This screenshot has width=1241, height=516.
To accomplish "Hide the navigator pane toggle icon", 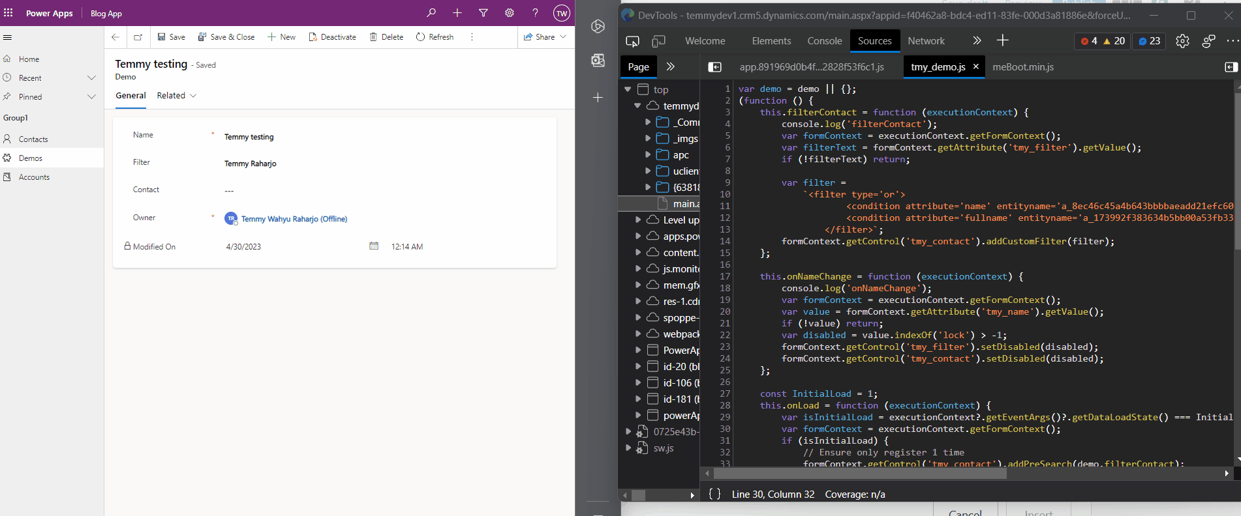I will pyautogui.click(x=715, y=66).
